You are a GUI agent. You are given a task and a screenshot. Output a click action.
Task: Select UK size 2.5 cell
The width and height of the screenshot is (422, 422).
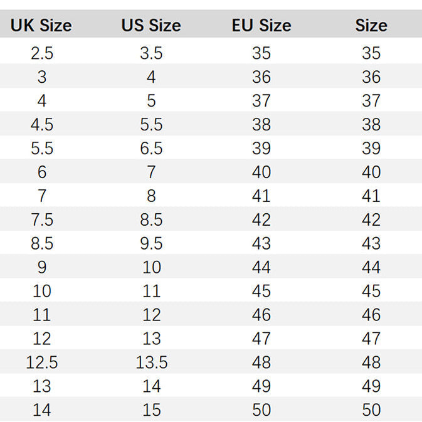point(42,53)
